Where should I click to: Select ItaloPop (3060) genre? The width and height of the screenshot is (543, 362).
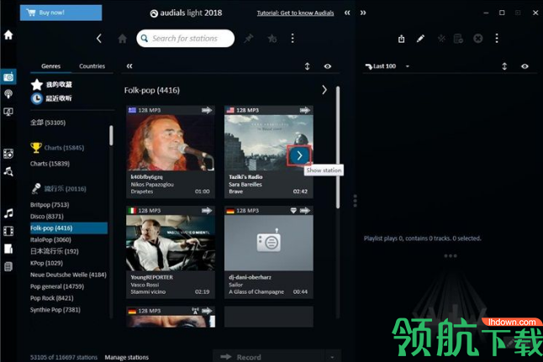tap(50, 239)
